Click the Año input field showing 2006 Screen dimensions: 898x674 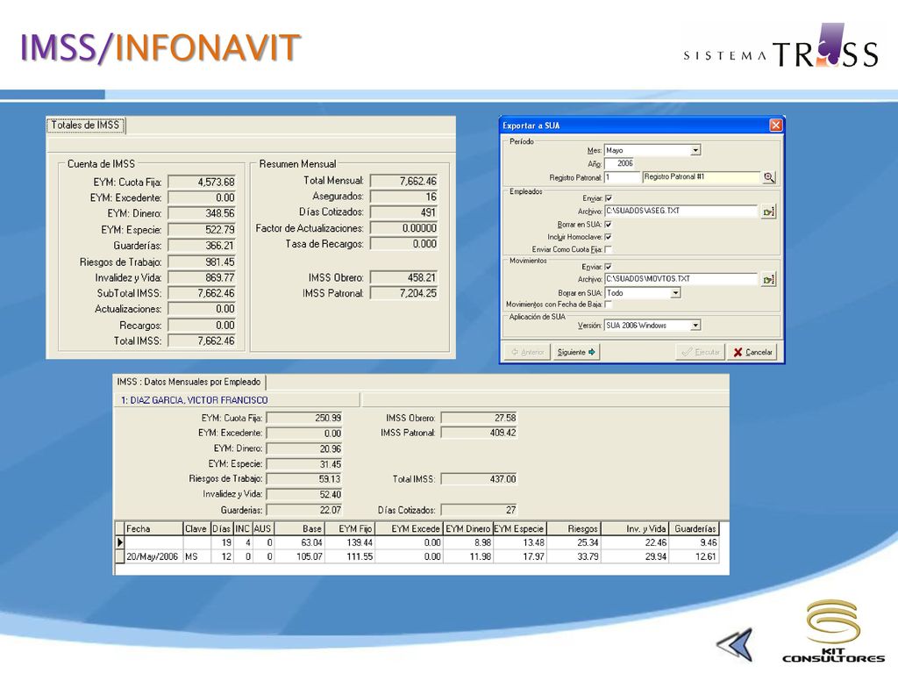(x=620, y=163)
